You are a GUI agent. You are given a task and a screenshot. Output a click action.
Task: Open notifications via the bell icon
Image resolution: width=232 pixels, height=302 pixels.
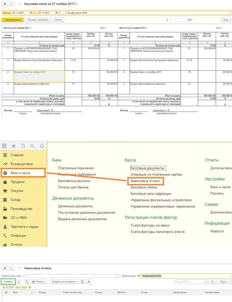coord(42,146)
